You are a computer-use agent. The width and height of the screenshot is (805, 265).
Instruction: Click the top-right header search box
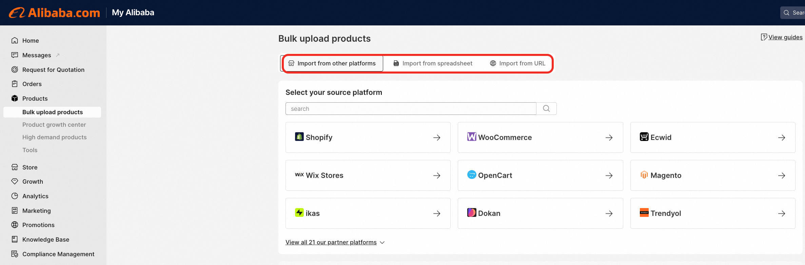[x=793, y=13]
